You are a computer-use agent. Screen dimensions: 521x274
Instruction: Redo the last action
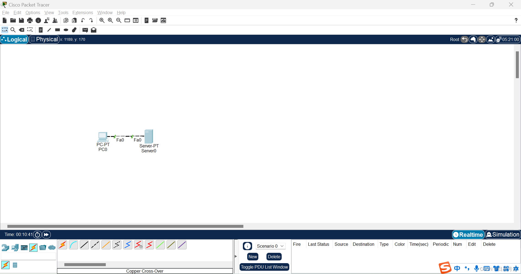tap(91, 20)
